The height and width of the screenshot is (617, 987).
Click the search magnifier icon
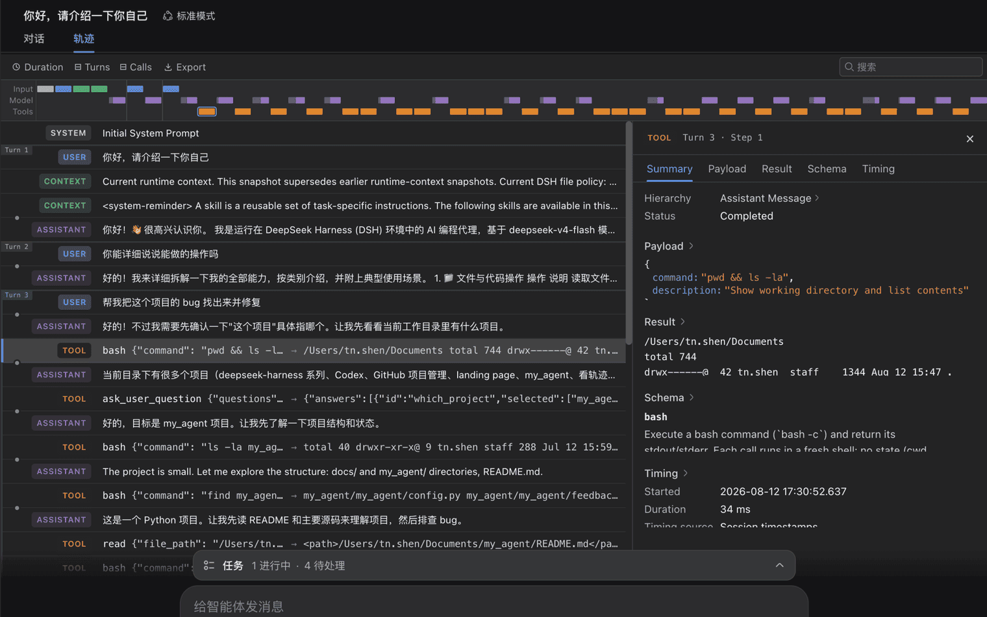click(849, 67)
